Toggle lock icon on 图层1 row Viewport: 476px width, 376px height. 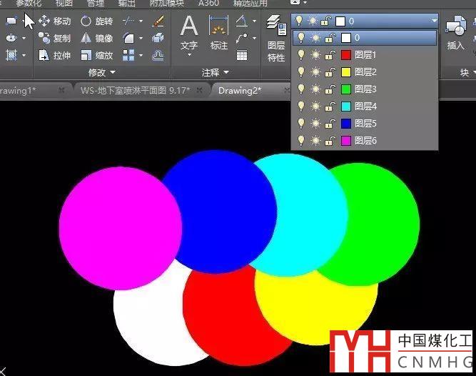pyautogui.click(x=330, y=55)
